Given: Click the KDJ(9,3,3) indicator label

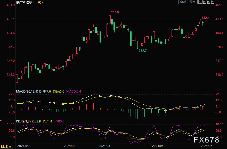Looking at the screenshot, I should pos(23,121).
